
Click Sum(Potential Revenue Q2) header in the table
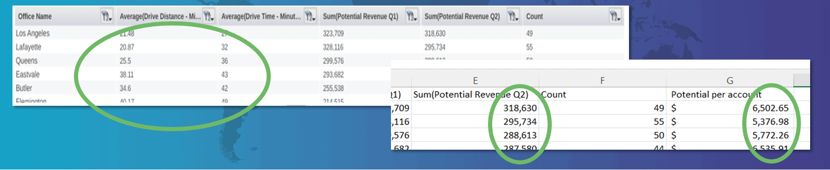click(462, 17)
